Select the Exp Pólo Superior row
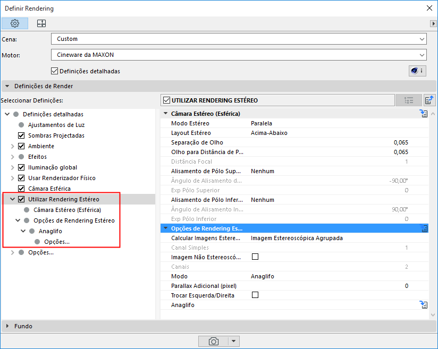 pos(294,190)
